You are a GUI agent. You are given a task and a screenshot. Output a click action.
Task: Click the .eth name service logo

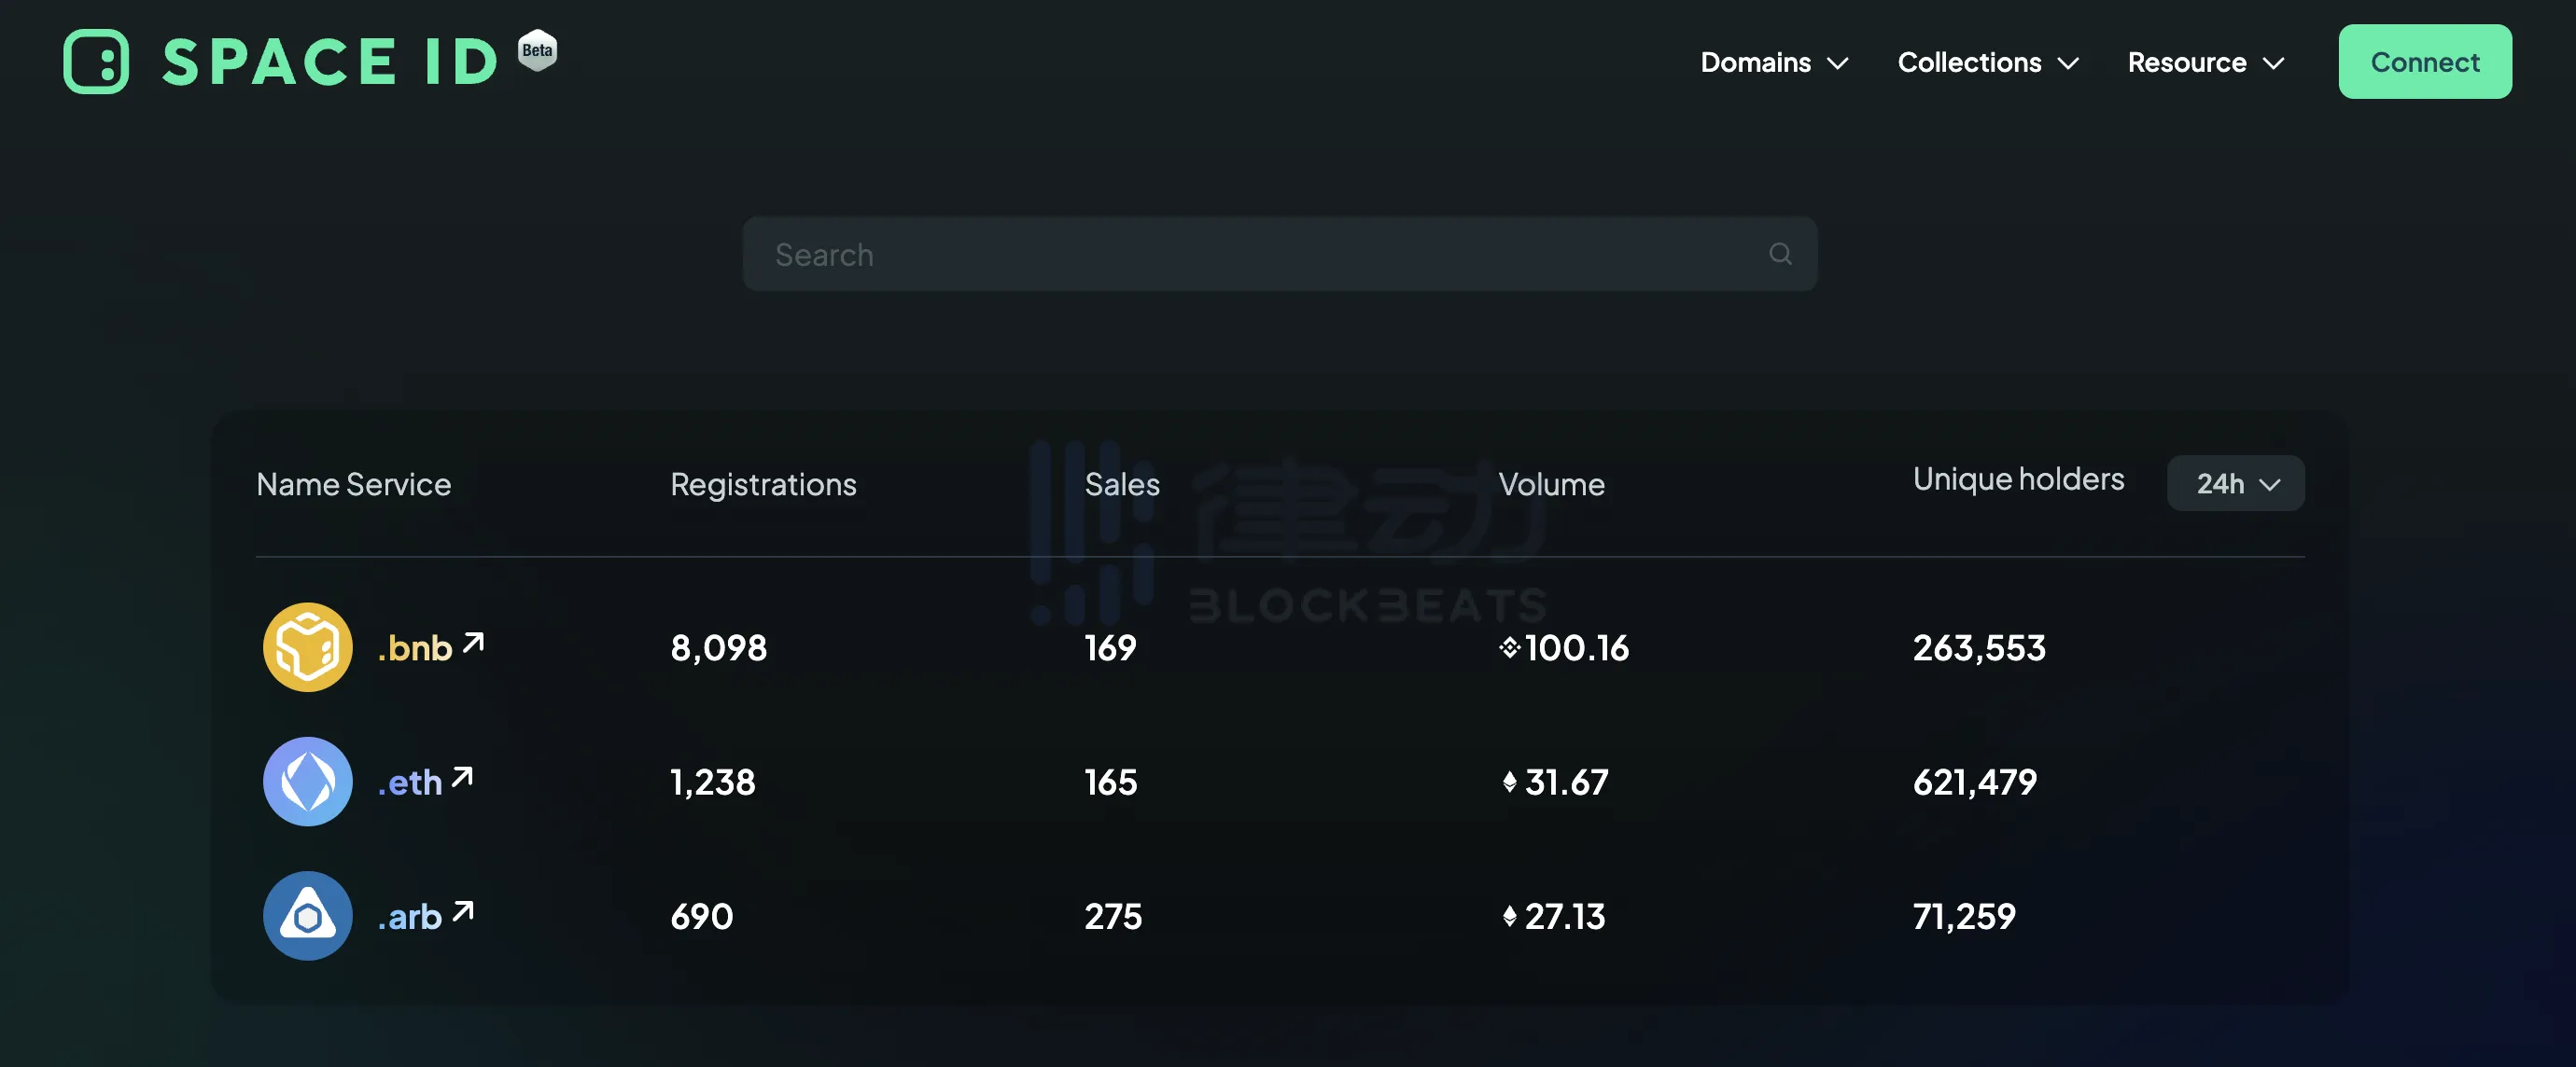point(308,782)
